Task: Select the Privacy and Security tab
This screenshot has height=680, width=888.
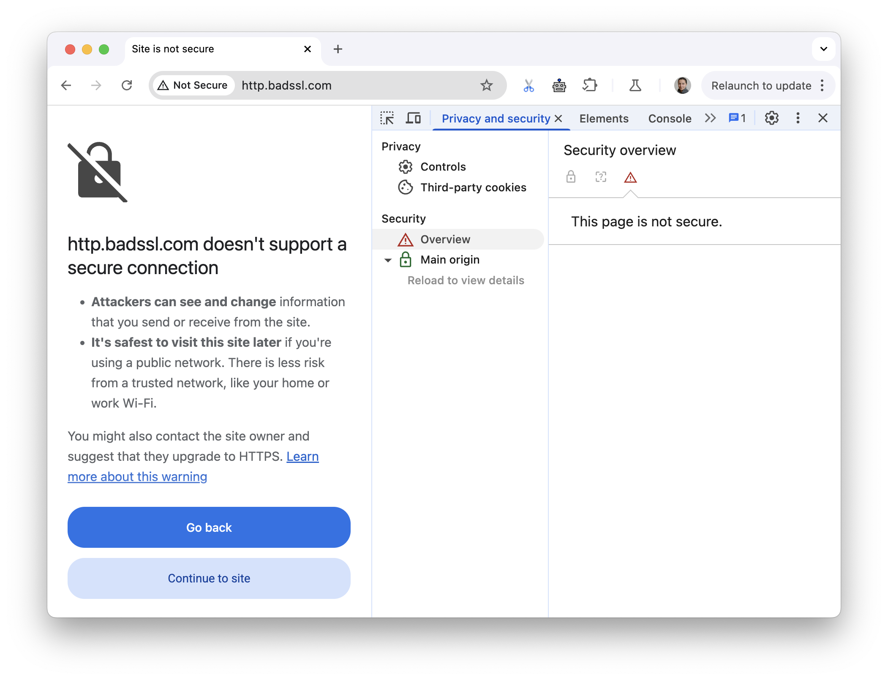Action: tap(496, 118)
